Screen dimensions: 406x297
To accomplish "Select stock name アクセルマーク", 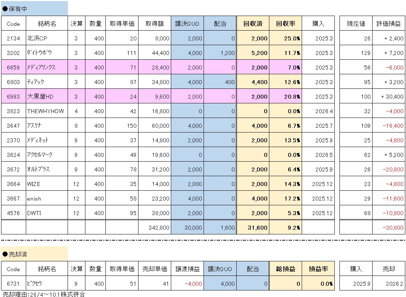I will (40, 155).
